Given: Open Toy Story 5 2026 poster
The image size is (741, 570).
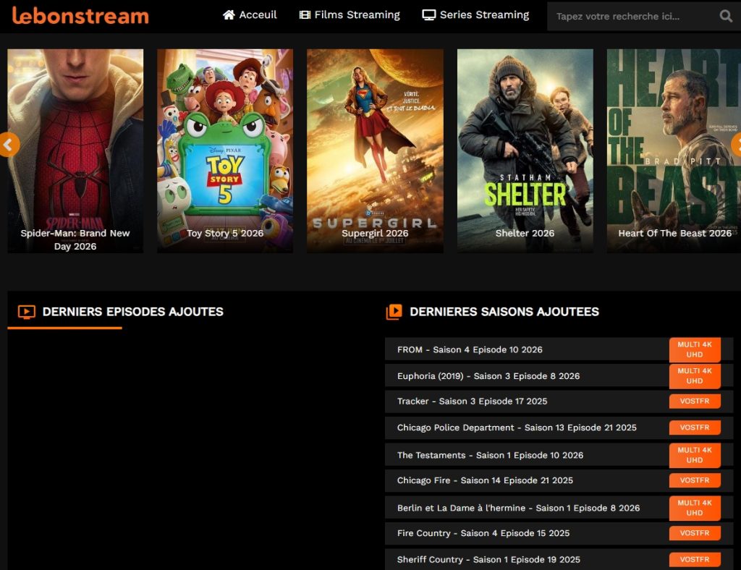Looking at the screenshot, I should point(225,151).
